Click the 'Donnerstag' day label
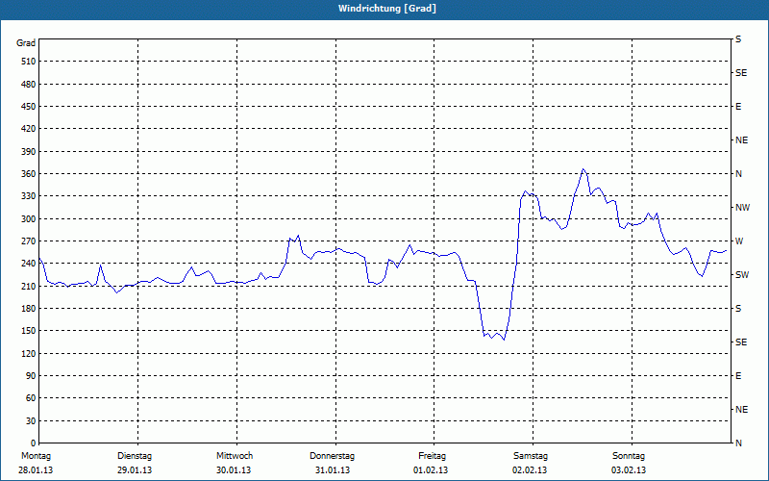Screen dimensions: 769x481 point(332,456)
